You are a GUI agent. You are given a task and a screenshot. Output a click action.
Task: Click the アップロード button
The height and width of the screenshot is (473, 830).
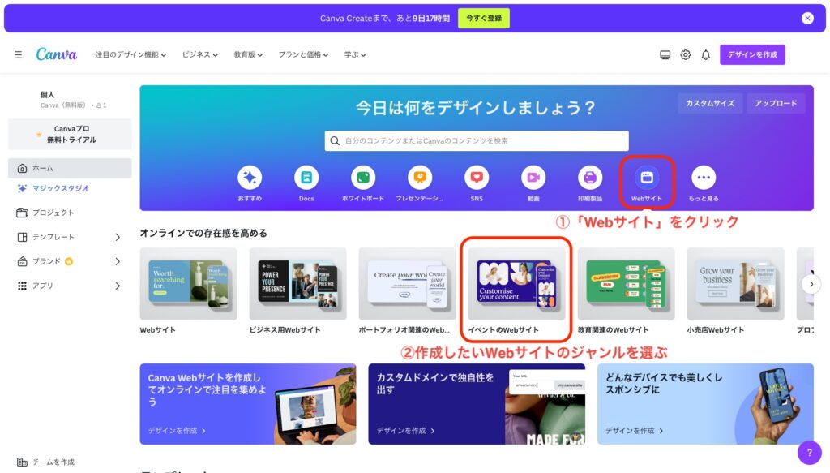(776, 103)
